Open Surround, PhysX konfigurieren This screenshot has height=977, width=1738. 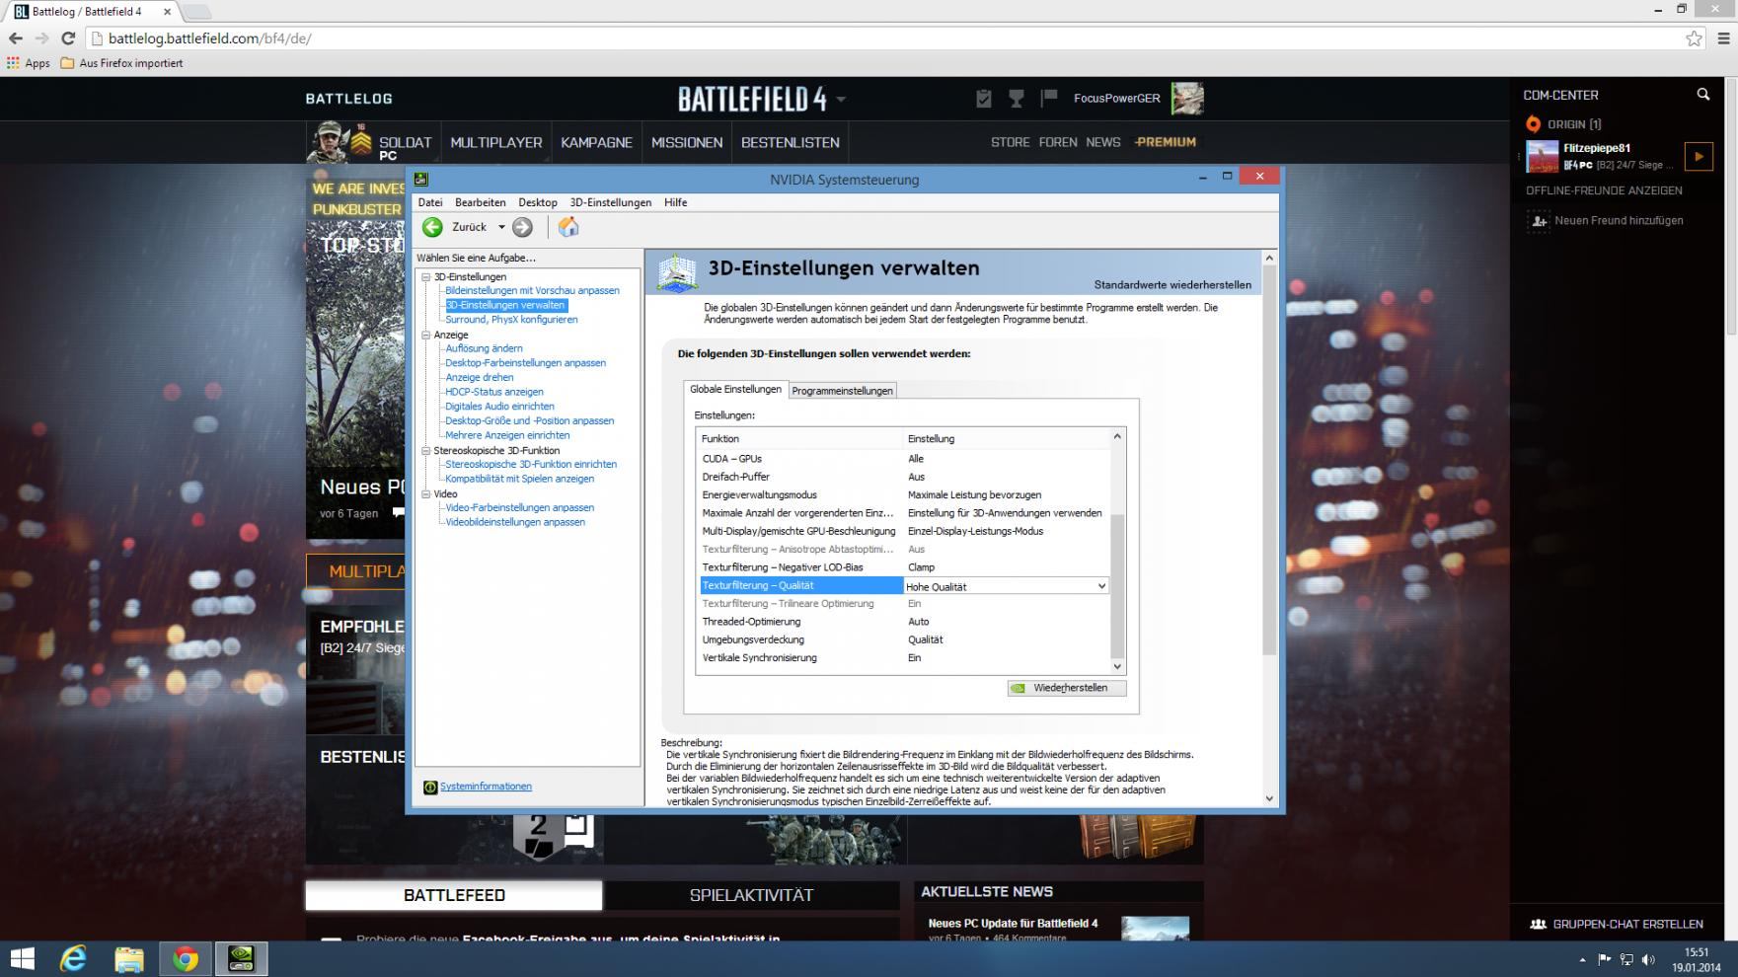tap(511, 320)
